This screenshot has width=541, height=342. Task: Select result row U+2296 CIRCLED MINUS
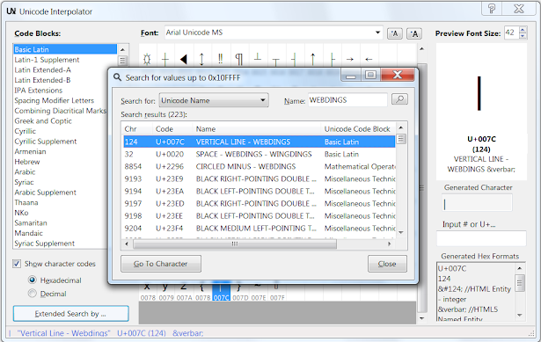(260, 166)
